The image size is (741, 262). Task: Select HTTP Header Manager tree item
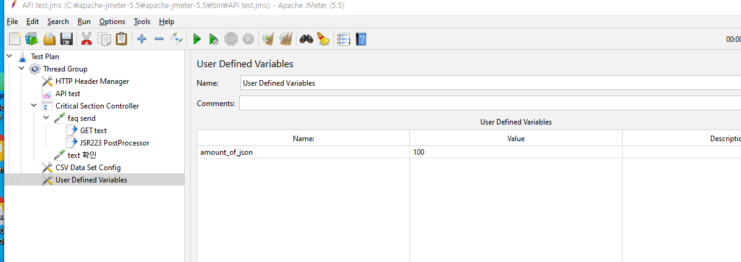[x=92, y=81]
